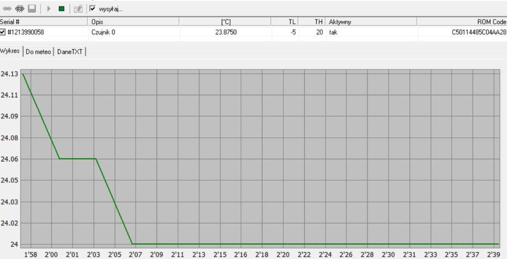Click the disconnect broken-link icon
The width and height of the screenshot is (507, 259).
point(20,9)
